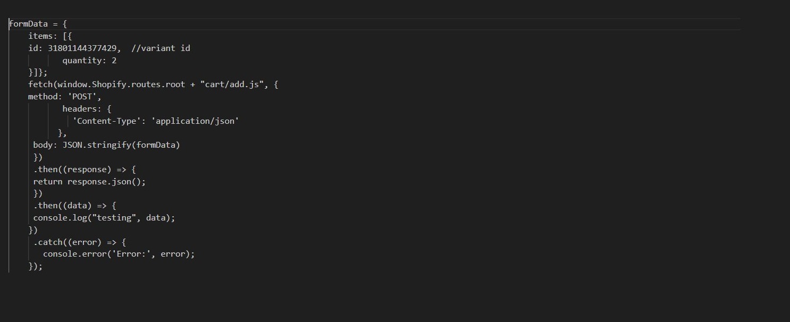Click the final closing }); line

coord(35,266)
